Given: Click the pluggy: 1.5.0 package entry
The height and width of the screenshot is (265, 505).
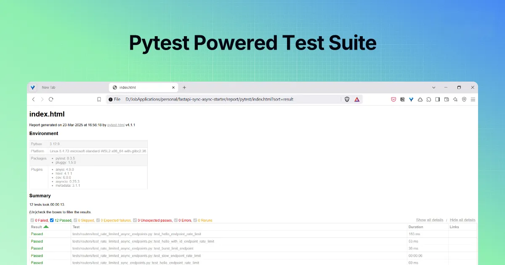Looking at the screenshot, I should 66,162.
